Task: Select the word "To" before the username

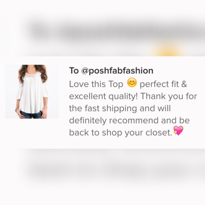Action: (74, 71)
